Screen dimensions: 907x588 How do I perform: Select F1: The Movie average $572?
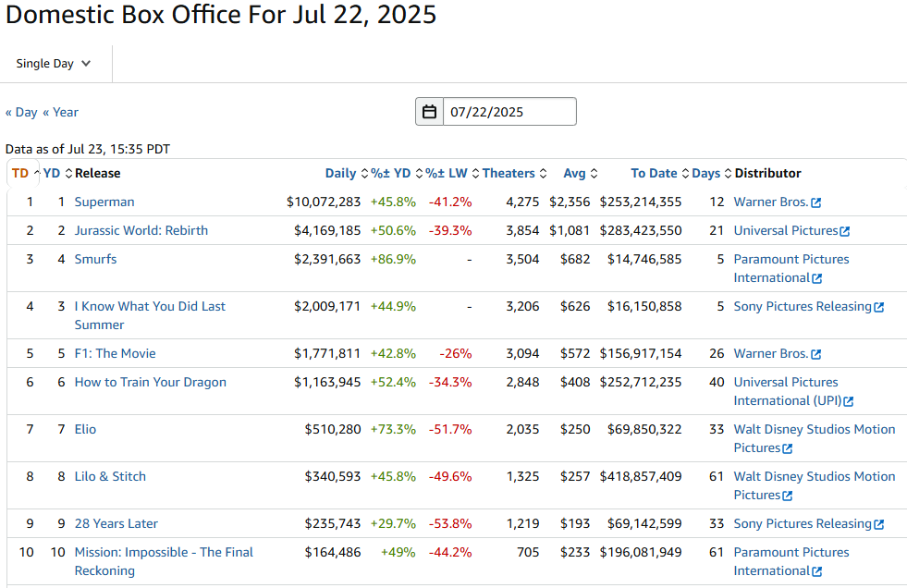click(575, 353)
